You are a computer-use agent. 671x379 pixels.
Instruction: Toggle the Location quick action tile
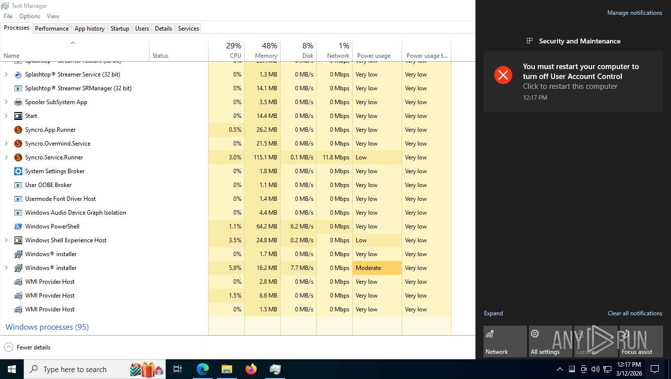596,341
